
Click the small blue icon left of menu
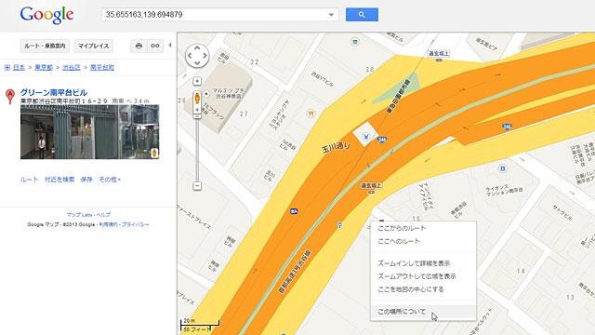pyautogui.click(x=339, y=225)
